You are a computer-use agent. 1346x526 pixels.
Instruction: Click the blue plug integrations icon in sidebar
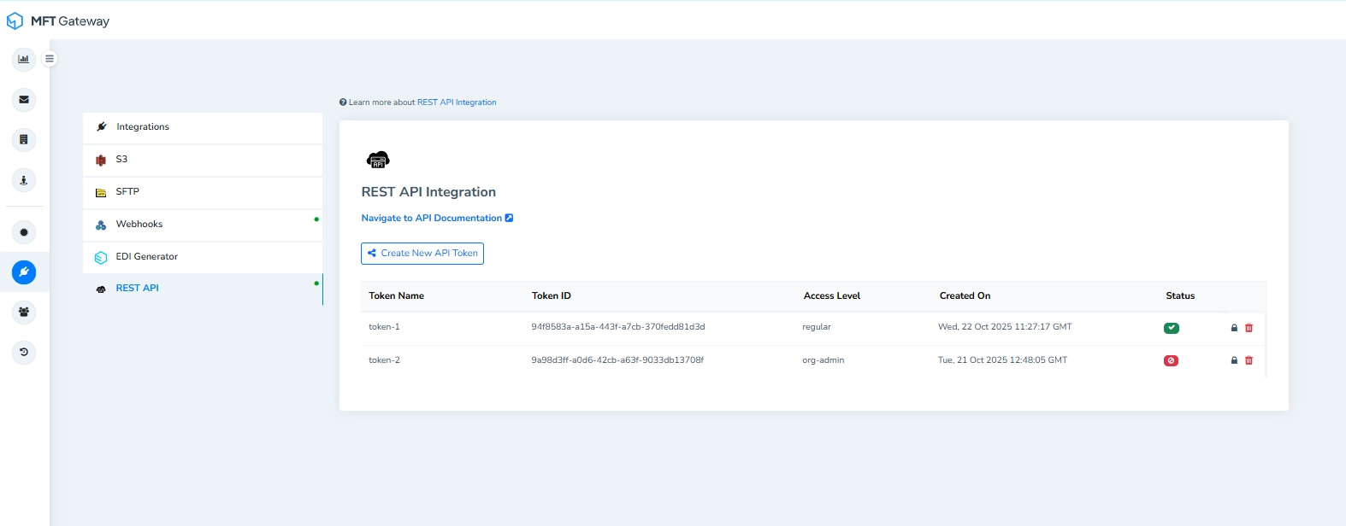24,272
